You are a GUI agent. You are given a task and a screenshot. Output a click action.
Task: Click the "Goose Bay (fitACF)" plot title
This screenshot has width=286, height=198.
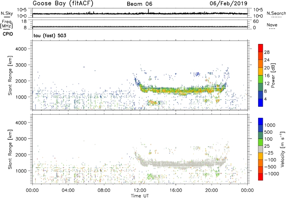63,4
